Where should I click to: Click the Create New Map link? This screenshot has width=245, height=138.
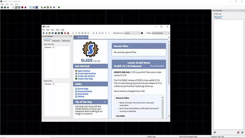pyautogui.click(x=85, y=79)
